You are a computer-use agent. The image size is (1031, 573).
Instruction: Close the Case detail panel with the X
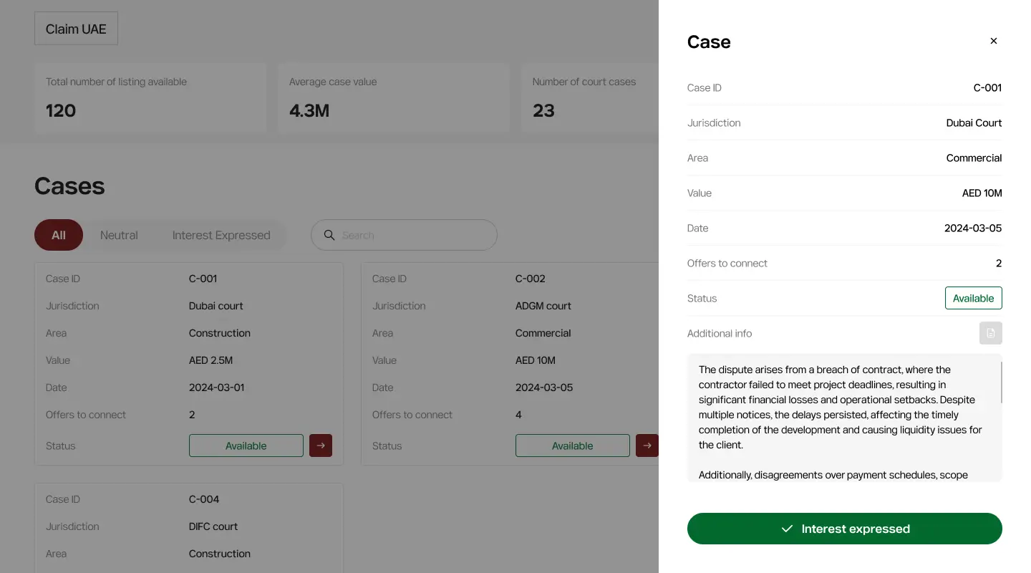tap(994, 41)
